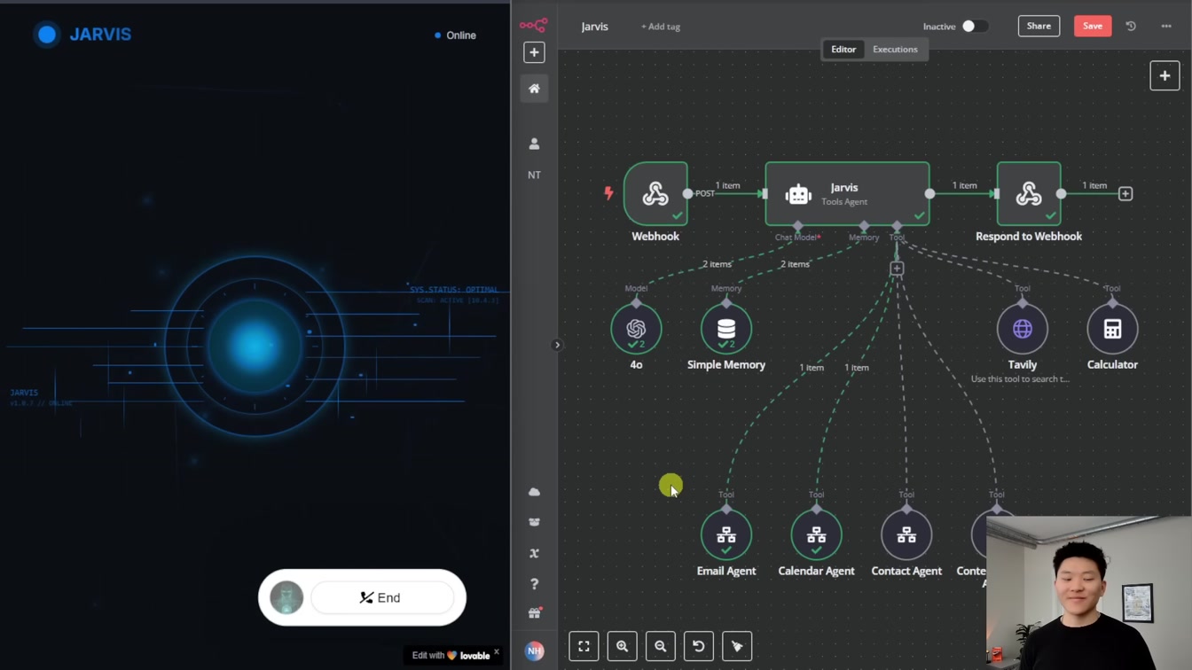Image resolution: width=1192 pixels, height=670 pixels.
Task: End the Jarvis voice call
Action: (382, 597)
